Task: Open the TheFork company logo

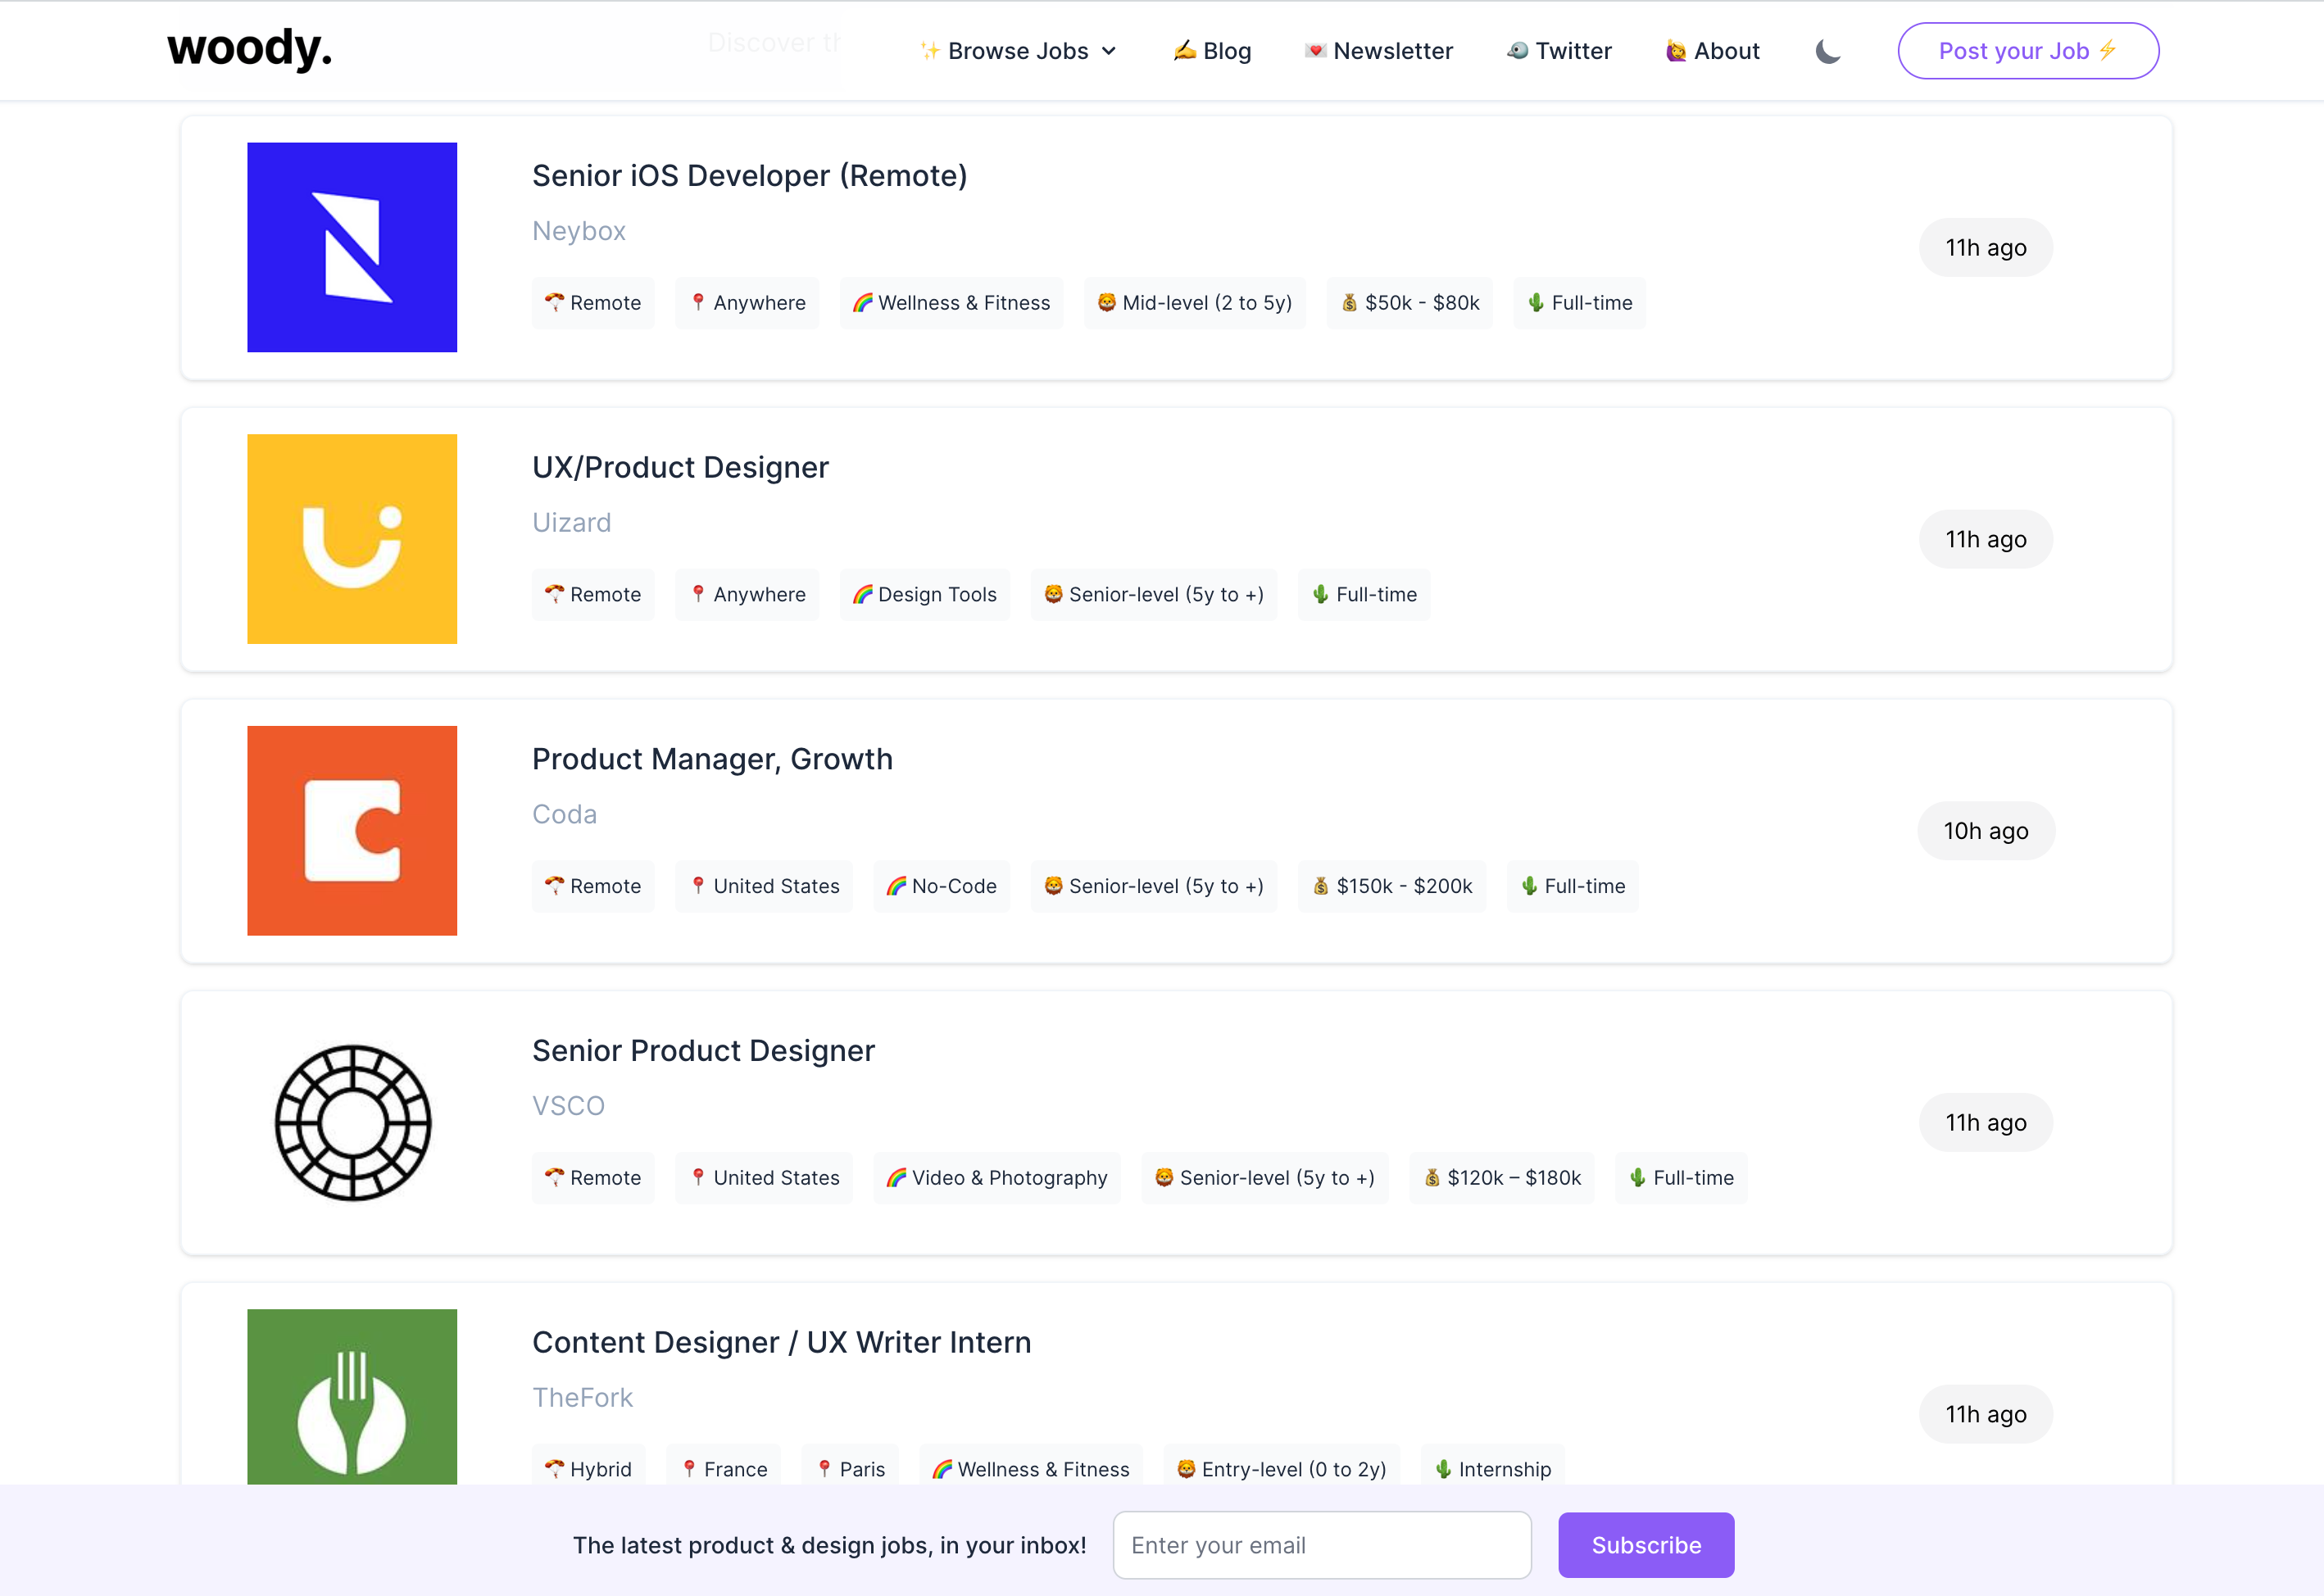Action: (x=352, y=1397)
